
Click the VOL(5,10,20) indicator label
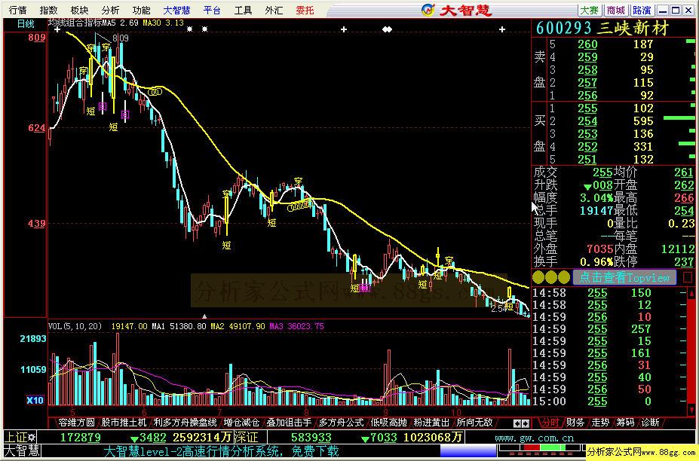coord(75,326)
